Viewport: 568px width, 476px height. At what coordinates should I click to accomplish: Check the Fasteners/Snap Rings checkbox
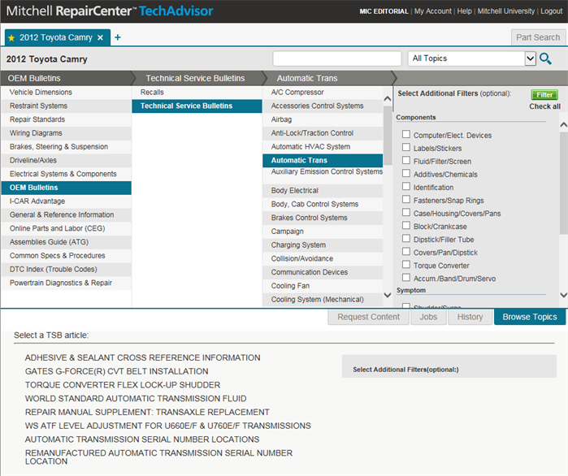pyautogui.click(x=406, y=200)
